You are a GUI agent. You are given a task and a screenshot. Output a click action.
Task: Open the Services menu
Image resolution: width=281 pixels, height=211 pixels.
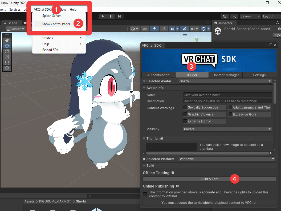coord(15,10)
